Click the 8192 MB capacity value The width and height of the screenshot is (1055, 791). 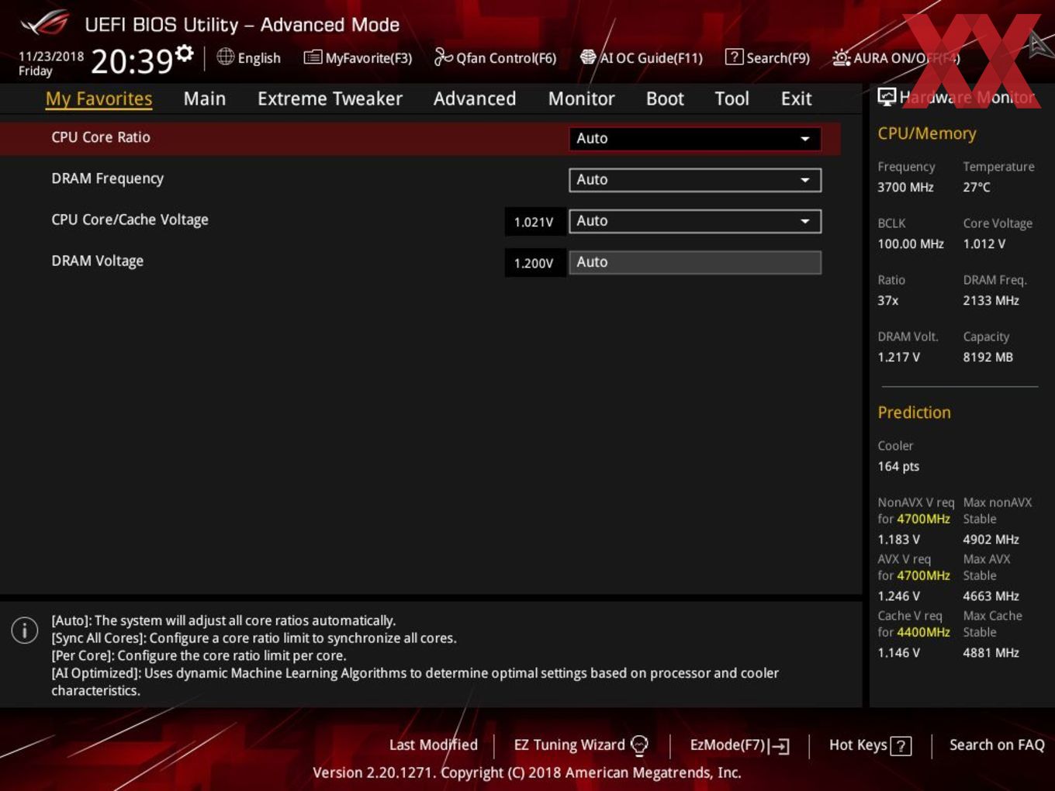(988, 357)
